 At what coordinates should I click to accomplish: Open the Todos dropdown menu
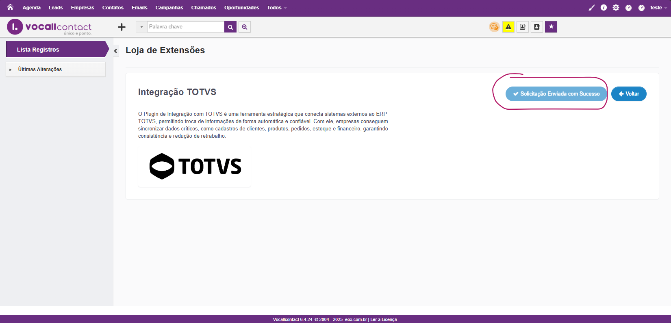pyautogui.click(x=276, y=8)
